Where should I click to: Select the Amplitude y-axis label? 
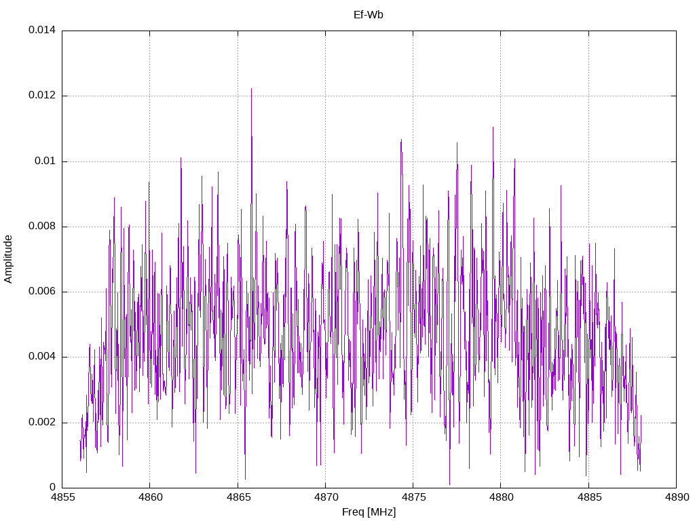[8, 259]
